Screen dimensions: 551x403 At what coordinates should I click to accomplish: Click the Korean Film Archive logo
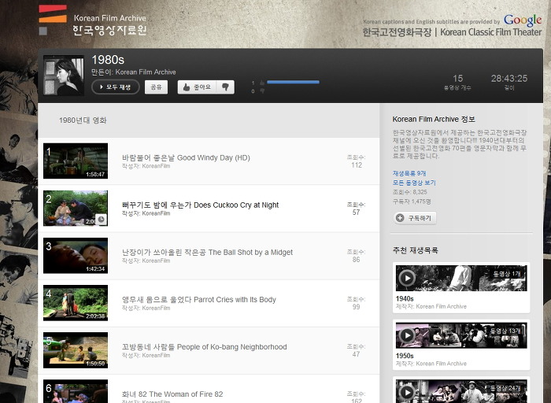(x=92, y=22)
